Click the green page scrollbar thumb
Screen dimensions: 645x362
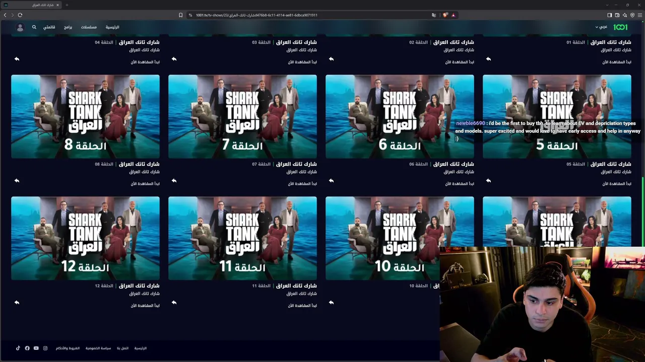643,211
